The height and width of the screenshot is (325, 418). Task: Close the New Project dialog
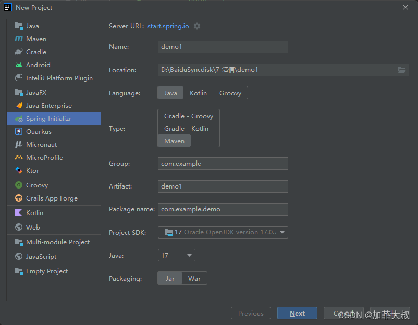tap(405, 7)
